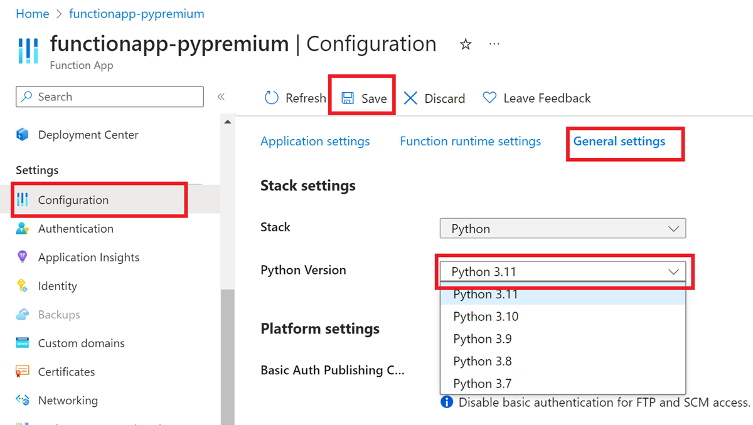
Task: Favorite the page with the star icon
Action: coord(466,45)
